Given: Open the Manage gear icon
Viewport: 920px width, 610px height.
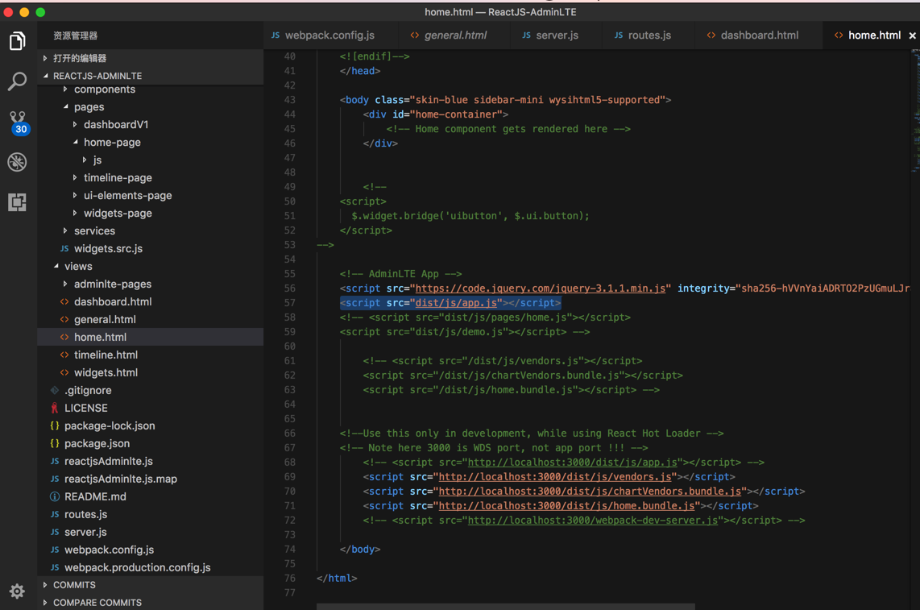Looking at the screenshot, I should (17, 591).
